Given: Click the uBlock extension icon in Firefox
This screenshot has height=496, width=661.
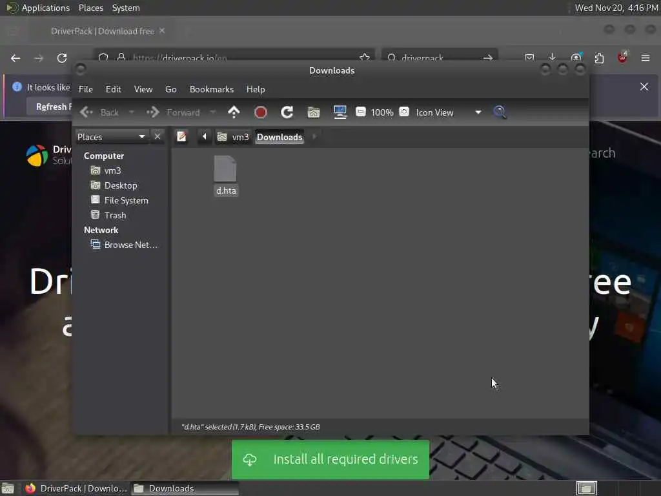Looking at the screenshot, I should pyautogui.click(x=622, y=57).
